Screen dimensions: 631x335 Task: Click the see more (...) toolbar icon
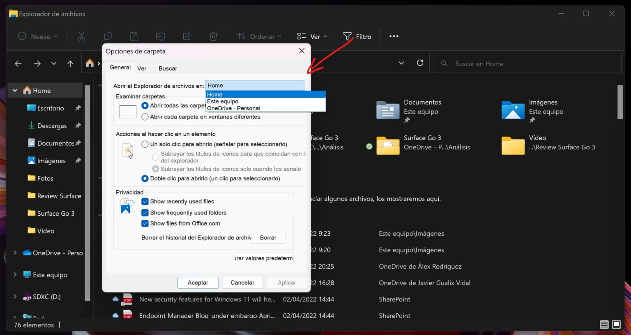point(393,36)
